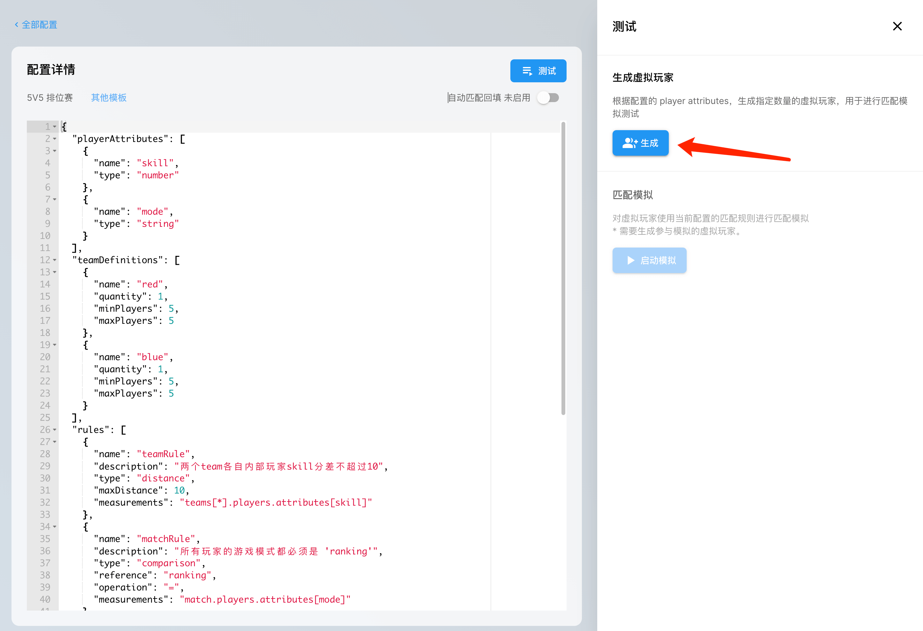923x631 pixels.
Task: Collapse teamRule object at line 27
Action: (x=55, y=442)
